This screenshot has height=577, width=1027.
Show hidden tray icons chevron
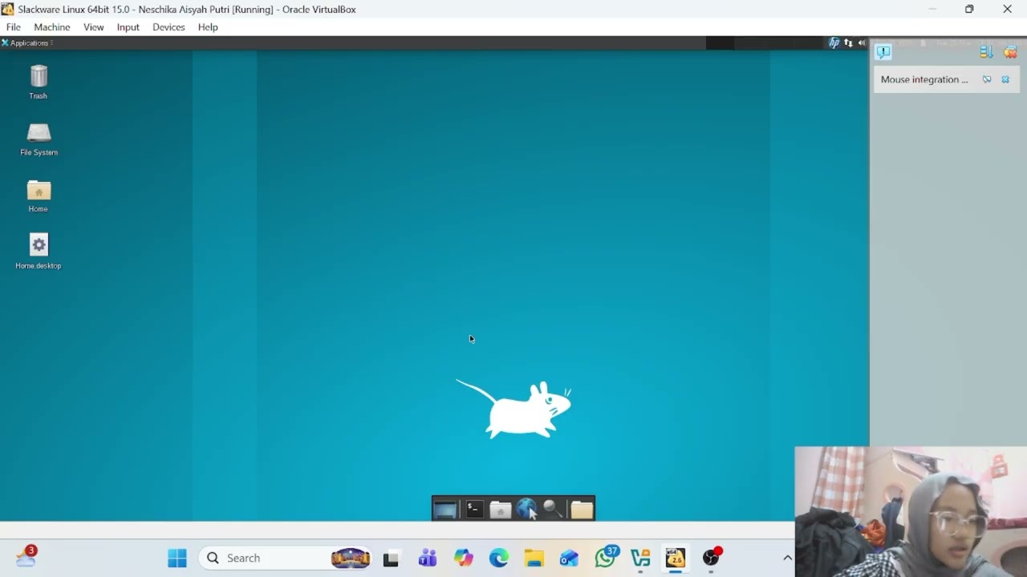pyautogui.click(x=788, y=558)
